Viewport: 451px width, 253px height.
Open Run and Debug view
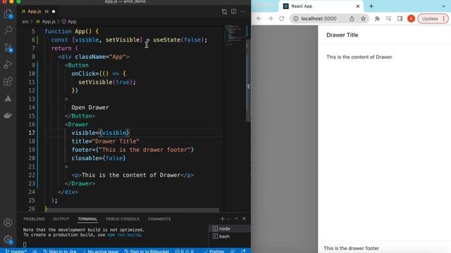[8, 64]
